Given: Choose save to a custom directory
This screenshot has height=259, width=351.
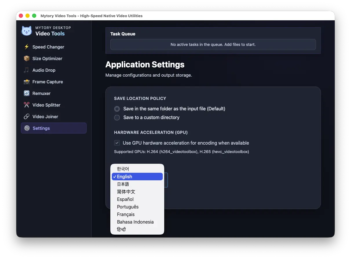Looking at the screenshot, I should [117, 118].
